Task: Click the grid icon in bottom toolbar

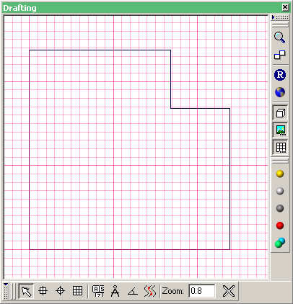Action: (x=77, y=291)
